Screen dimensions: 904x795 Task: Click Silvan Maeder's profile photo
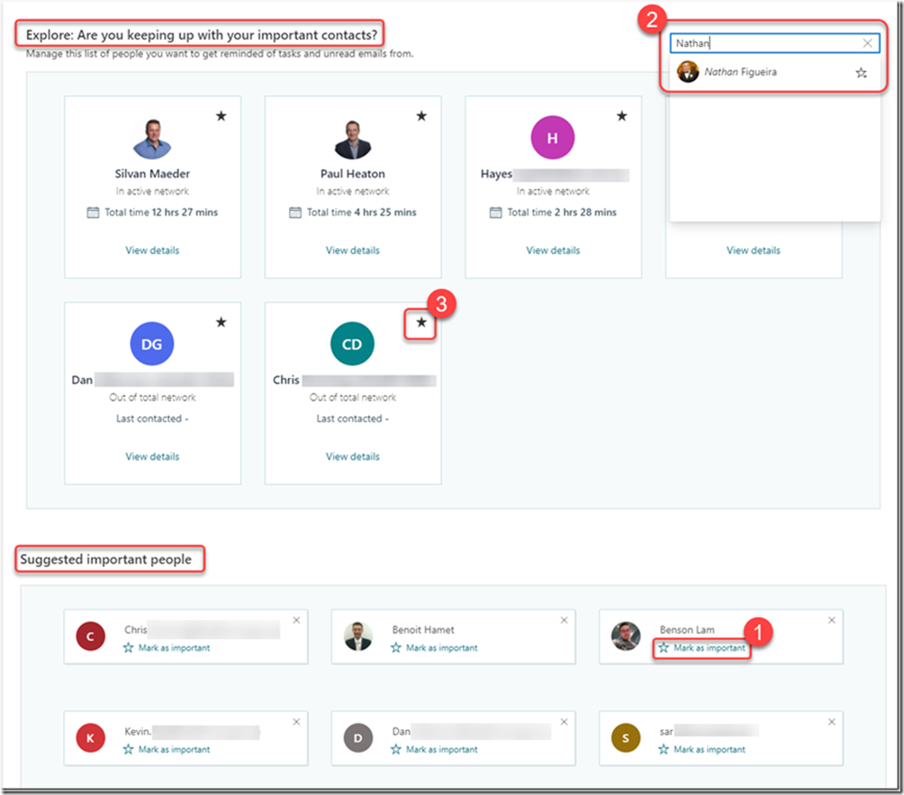[152, 140]
